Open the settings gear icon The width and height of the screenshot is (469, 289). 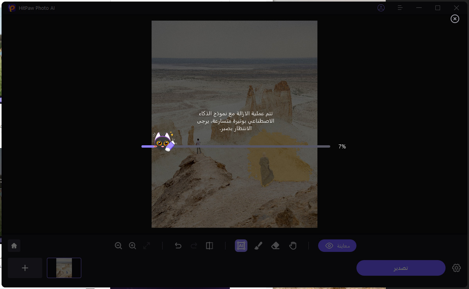pyautogui.click(x=456, y=268)
